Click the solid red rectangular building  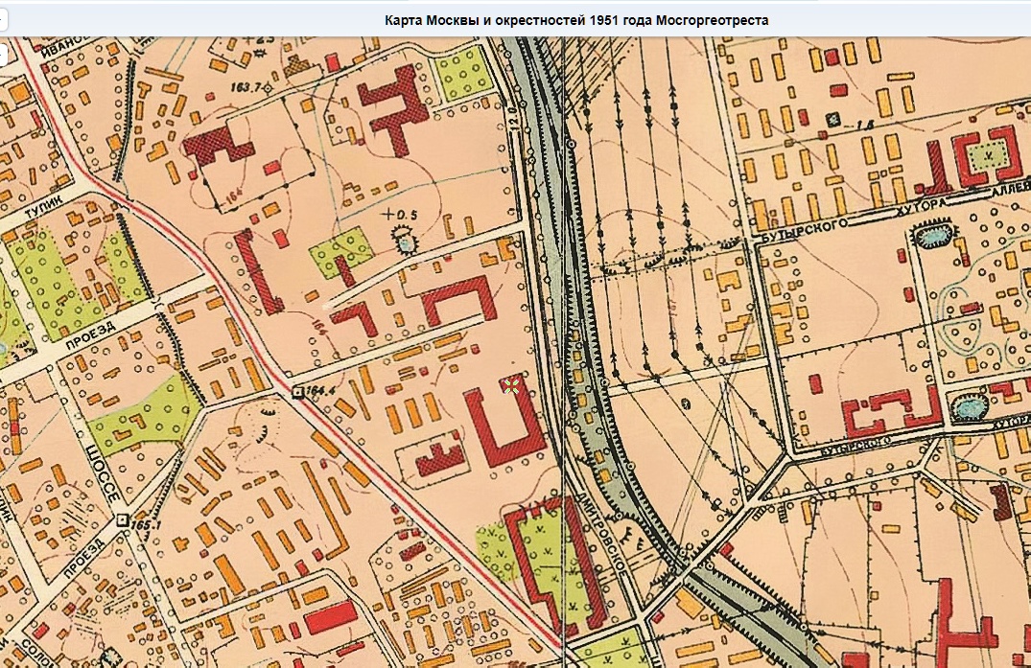[332, 618]
